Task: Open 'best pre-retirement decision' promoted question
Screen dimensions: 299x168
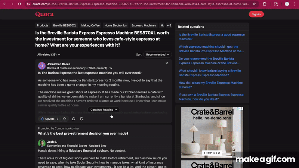Action: click(83, 134)
